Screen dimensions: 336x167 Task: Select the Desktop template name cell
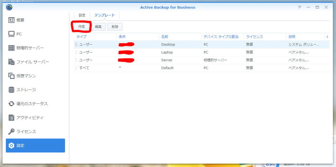click(168, 45)
